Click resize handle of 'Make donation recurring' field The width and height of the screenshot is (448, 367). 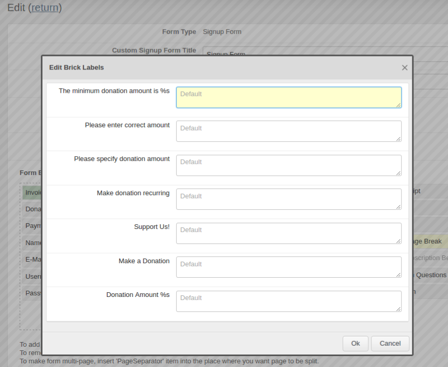[x=398, y=207]
